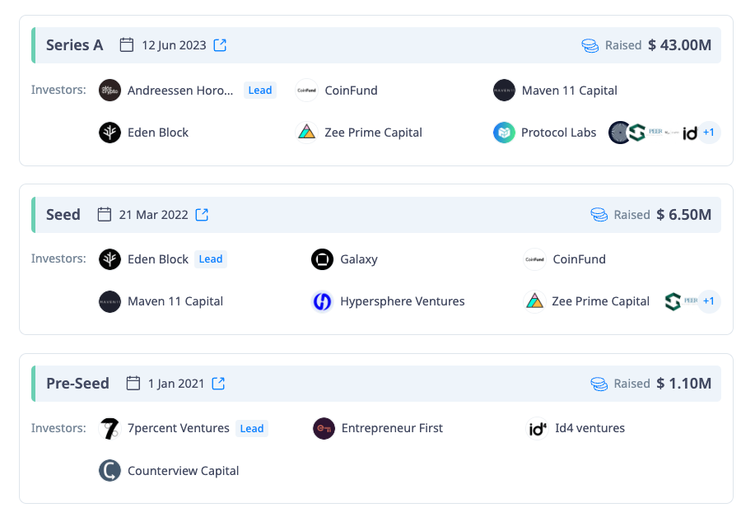Open Id4 ventures investor link

point(590,428)
